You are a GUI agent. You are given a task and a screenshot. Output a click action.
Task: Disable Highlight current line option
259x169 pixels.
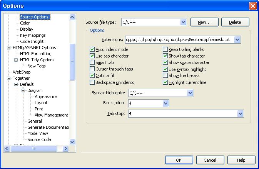click(x=165, y=82)
